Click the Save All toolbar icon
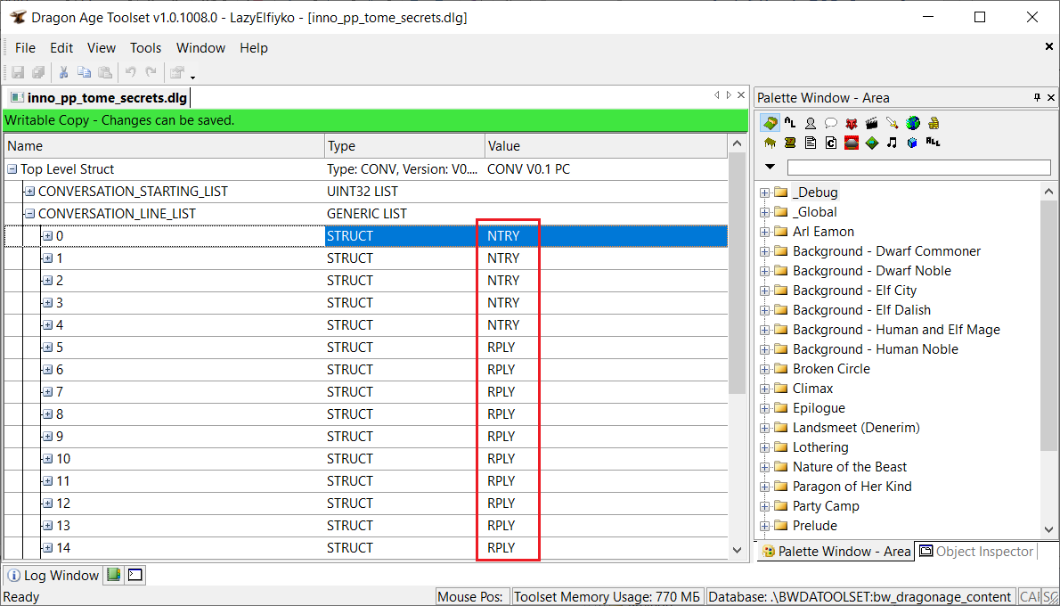 point(38,71)
